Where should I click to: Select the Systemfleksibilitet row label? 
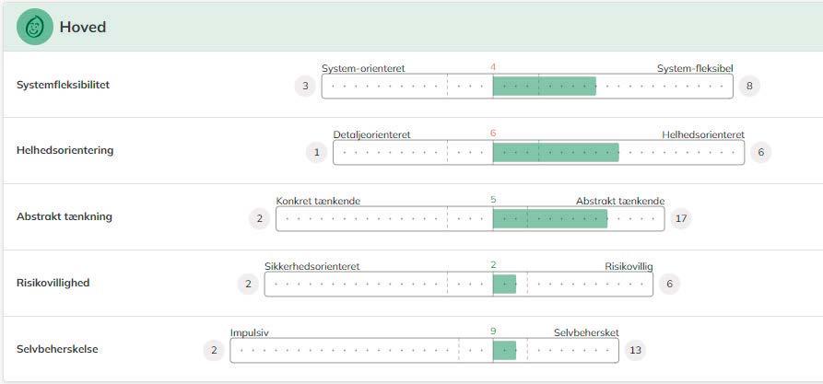point(63,85)
